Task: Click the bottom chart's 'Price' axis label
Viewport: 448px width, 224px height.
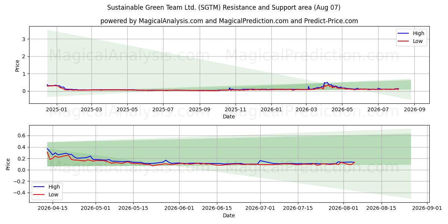Action: (8, 164)
